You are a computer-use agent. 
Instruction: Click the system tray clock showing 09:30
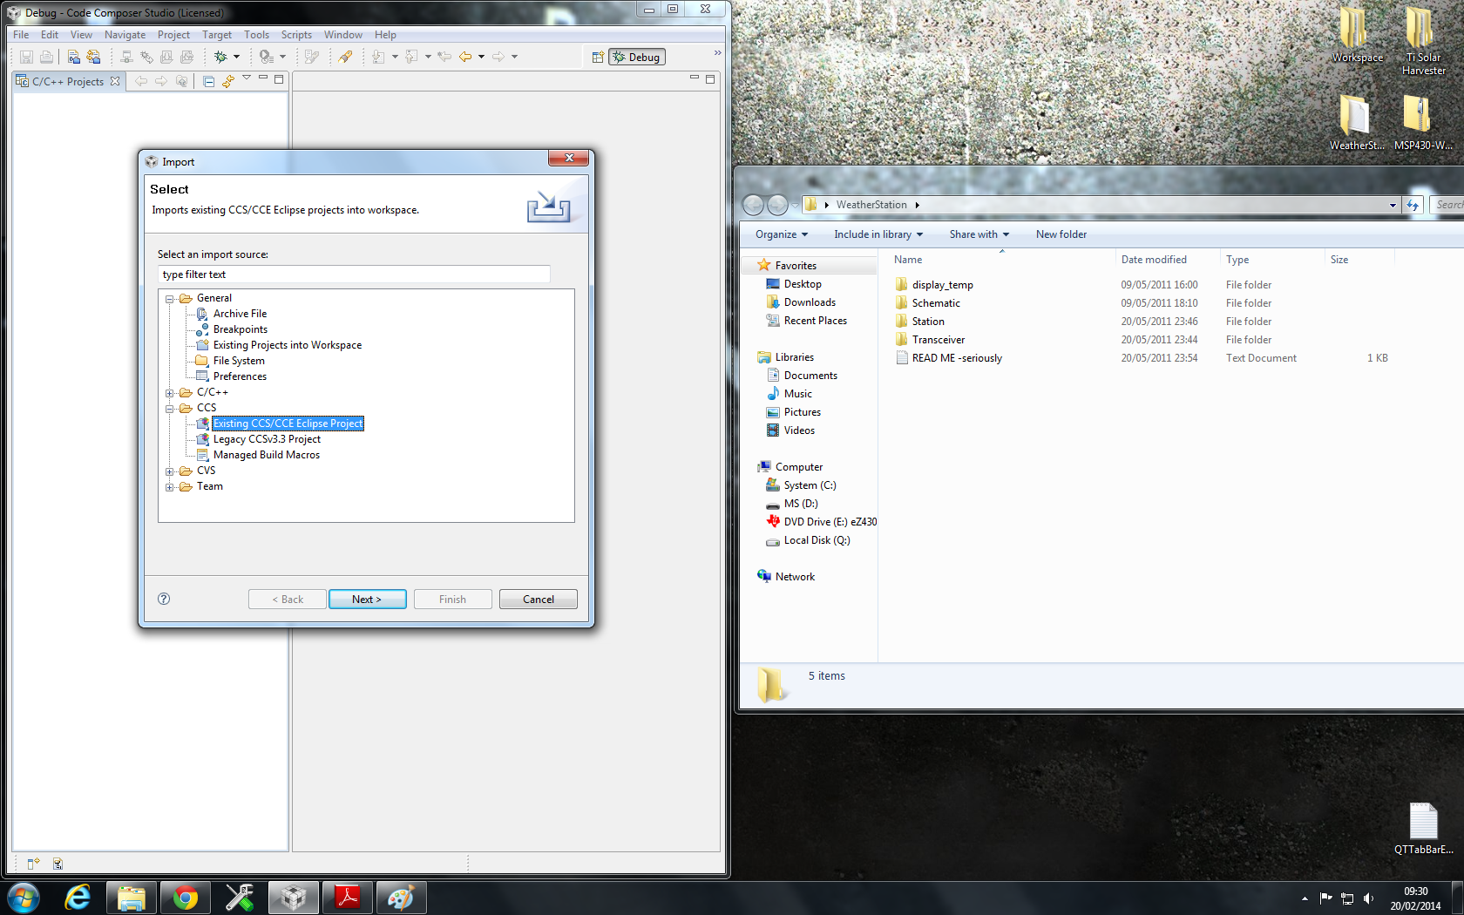pos(1415,898)
